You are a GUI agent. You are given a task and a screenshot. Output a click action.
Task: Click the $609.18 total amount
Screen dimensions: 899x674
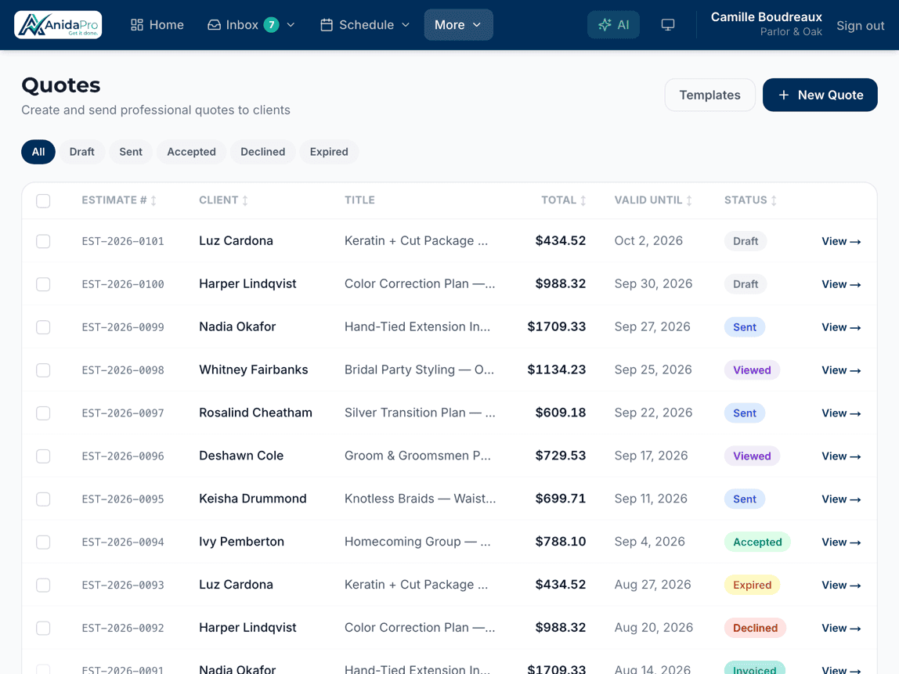[560, 413]
